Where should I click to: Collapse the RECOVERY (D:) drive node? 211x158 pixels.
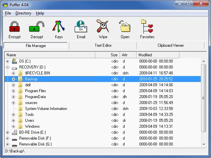pyautogui.click(x=8, y=67)
